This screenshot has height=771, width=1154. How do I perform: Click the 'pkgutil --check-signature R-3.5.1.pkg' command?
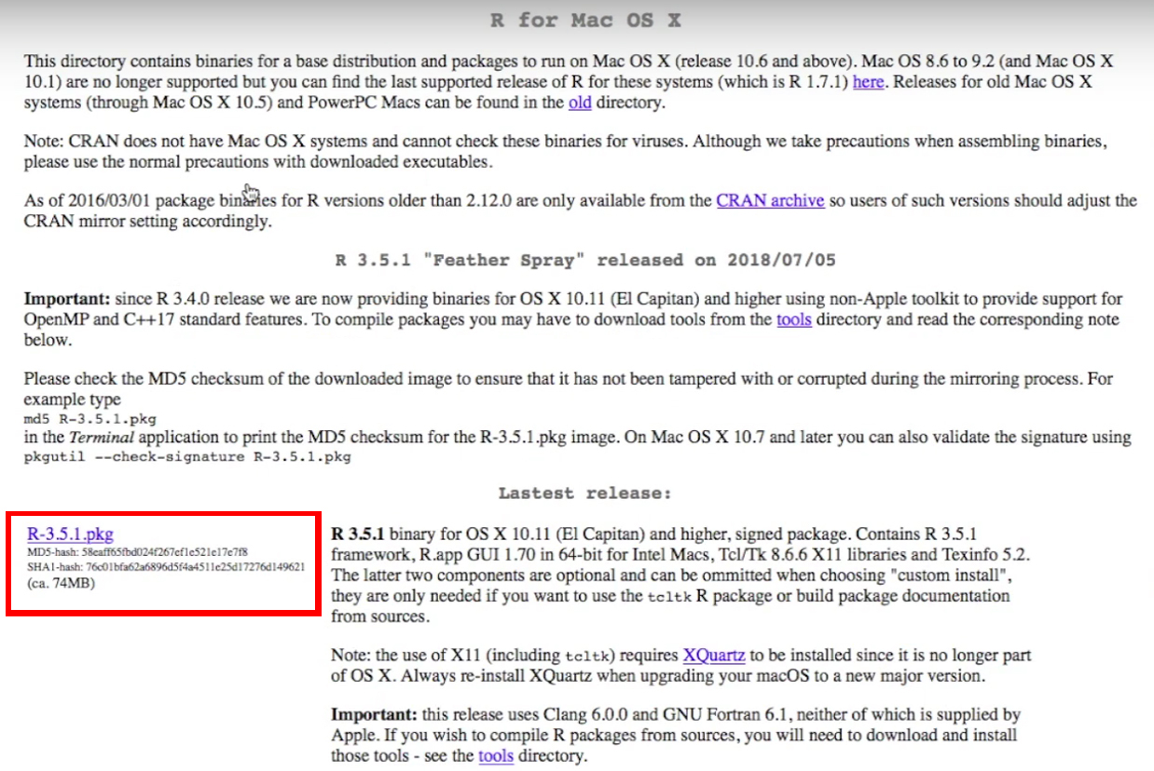tap(187, 457)
